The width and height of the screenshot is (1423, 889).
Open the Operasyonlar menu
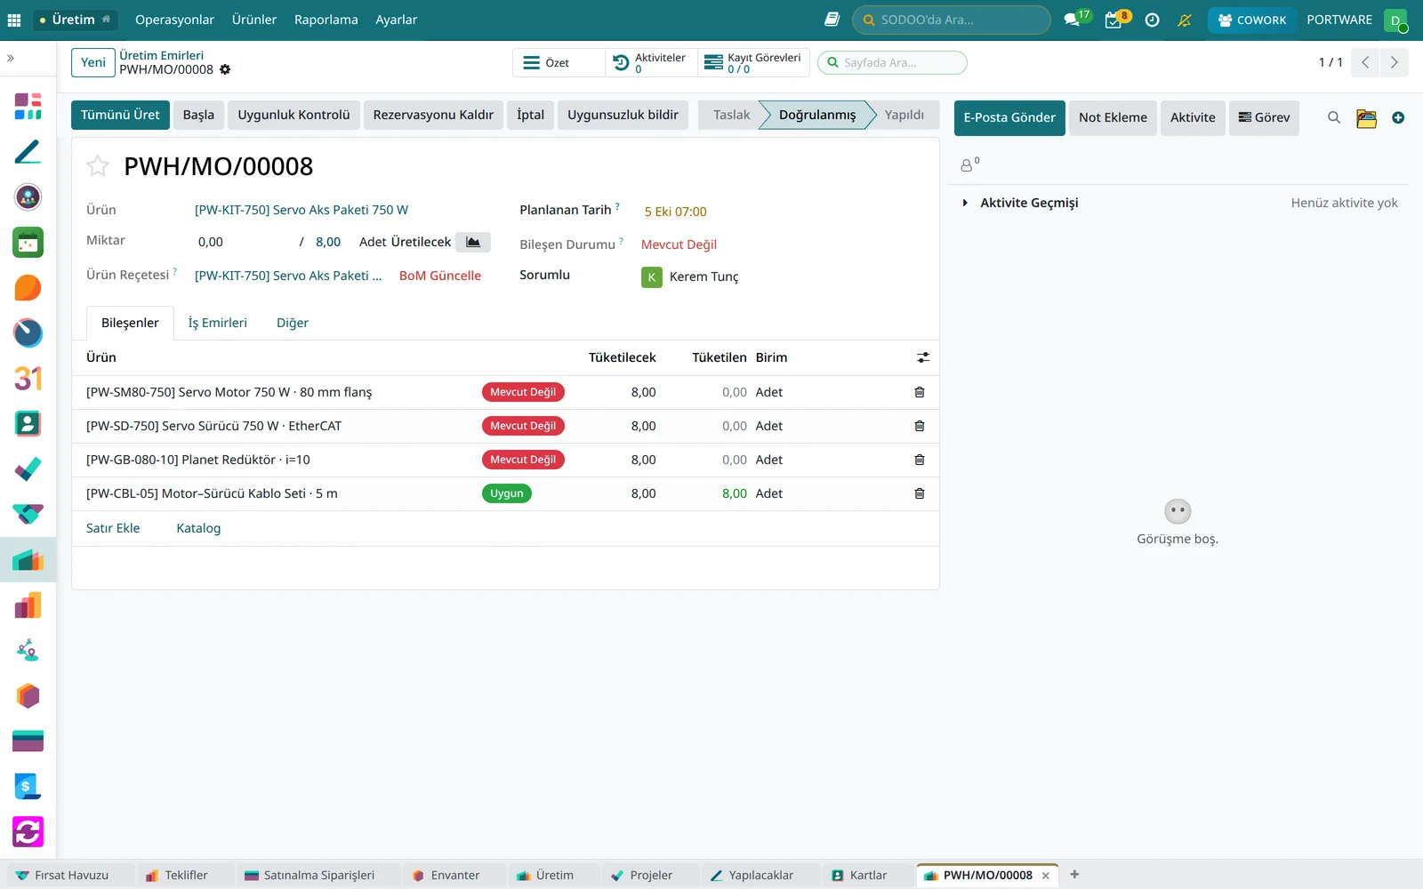point(174,20)
